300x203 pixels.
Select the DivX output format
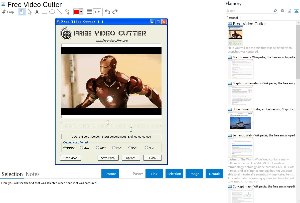(84, 148)
